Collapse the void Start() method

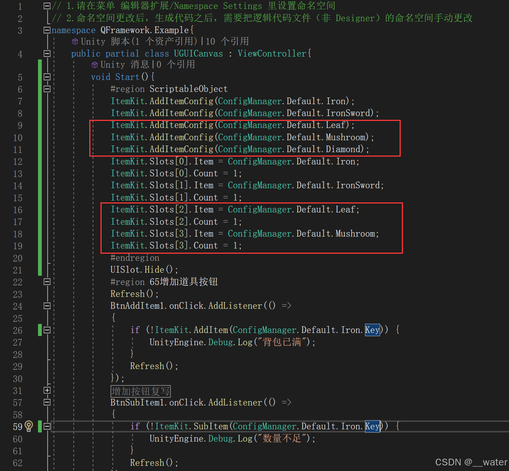pos(47,77)
